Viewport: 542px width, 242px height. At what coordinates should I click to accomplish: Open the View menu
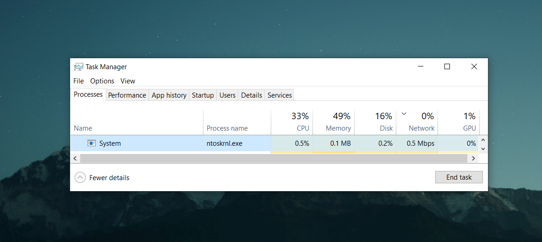(x=128, y=81)
